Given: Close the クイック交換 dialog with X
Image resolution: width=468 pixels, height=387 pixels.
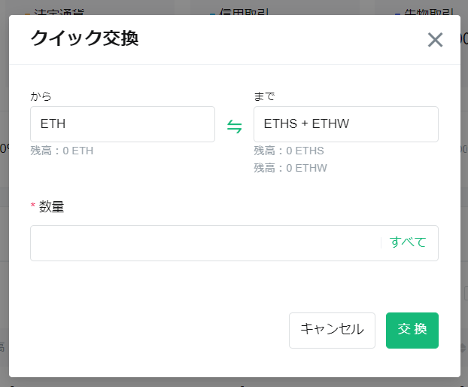Looking at the screenshot, I should (435, 41).
